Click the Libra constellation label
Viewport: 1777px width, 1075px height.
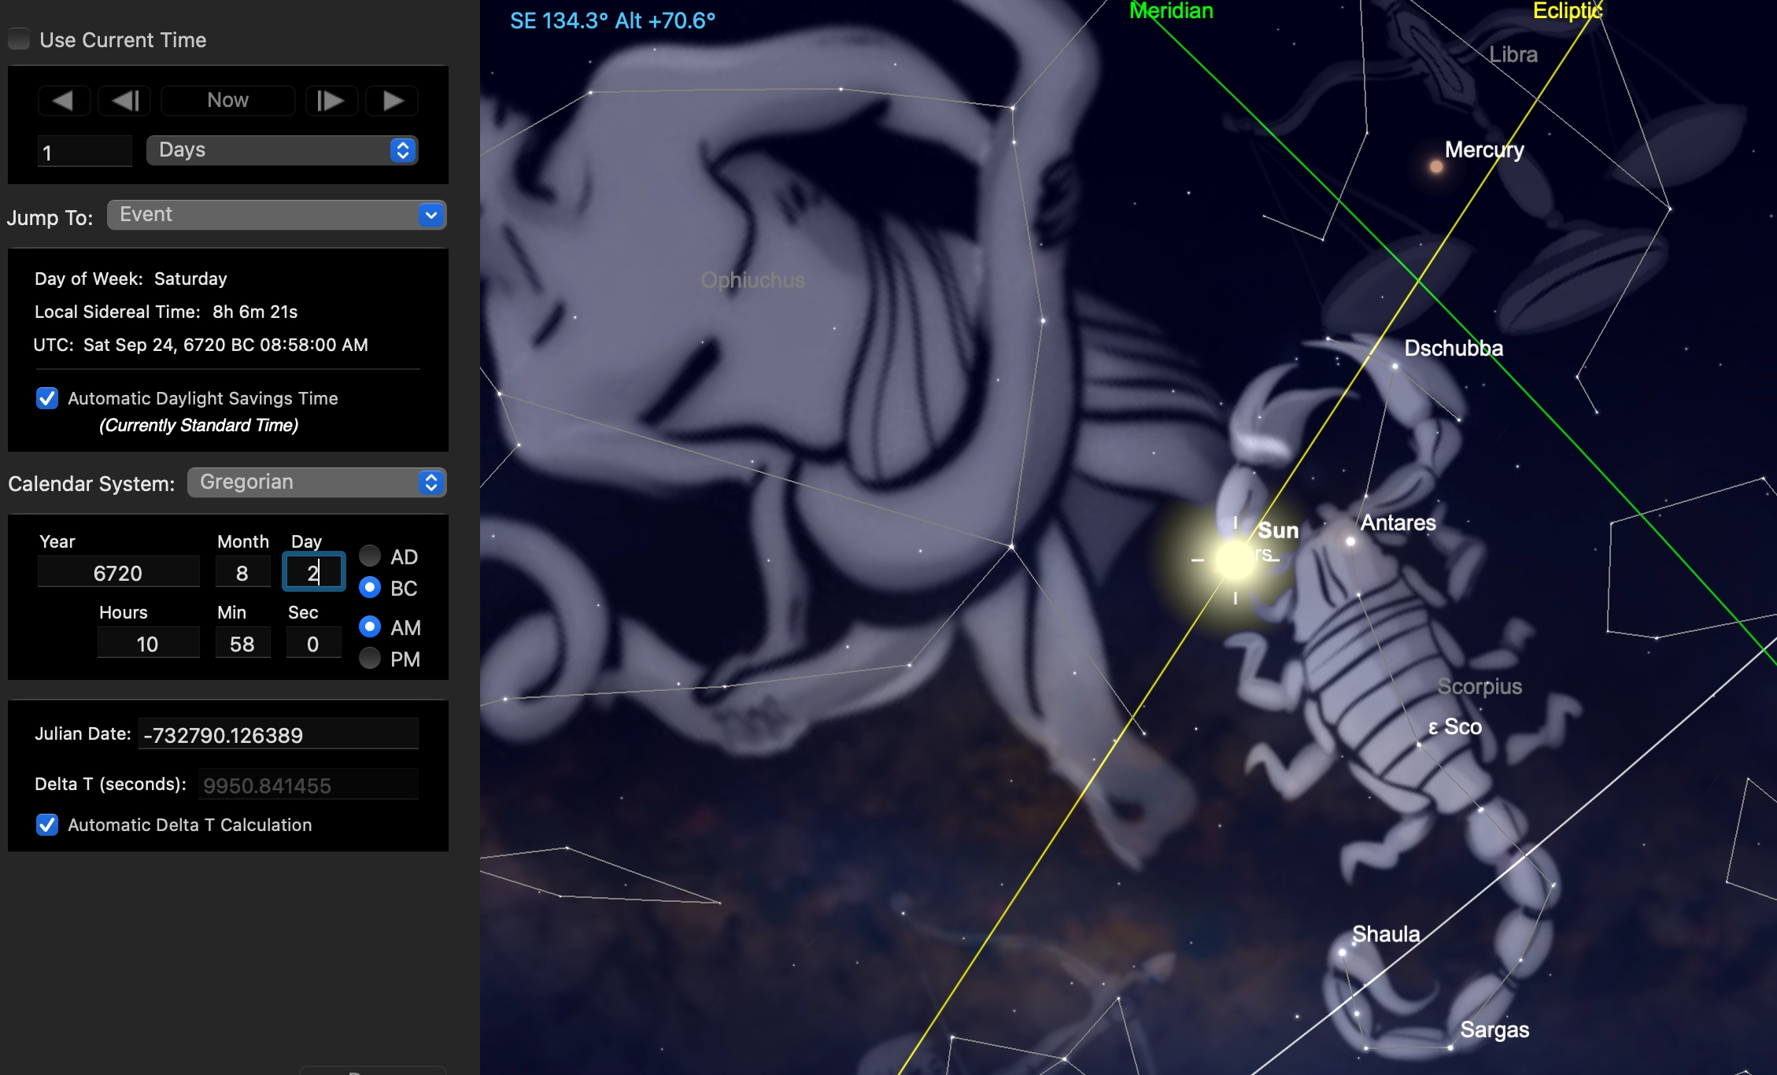pos(1513,54)
